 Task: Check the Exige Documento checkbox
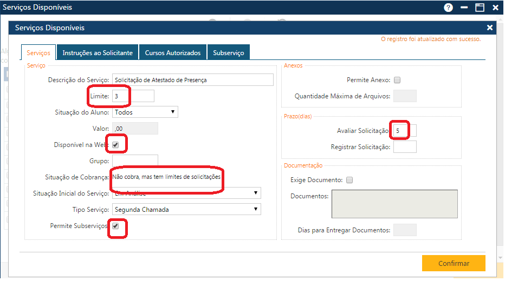pyautogui.click(x=349, y=180)
